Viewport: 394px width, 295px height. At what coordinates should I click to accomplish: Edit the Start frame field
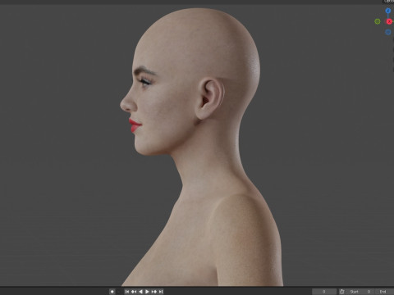[x=360, y=292]
